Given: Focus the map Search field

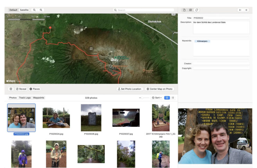Looking at the screenshot, I should (x=144, y=10).
